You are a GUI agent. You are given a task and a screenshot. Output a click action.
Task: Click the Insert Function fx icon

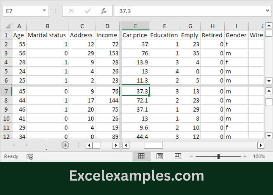pos(104,11)
